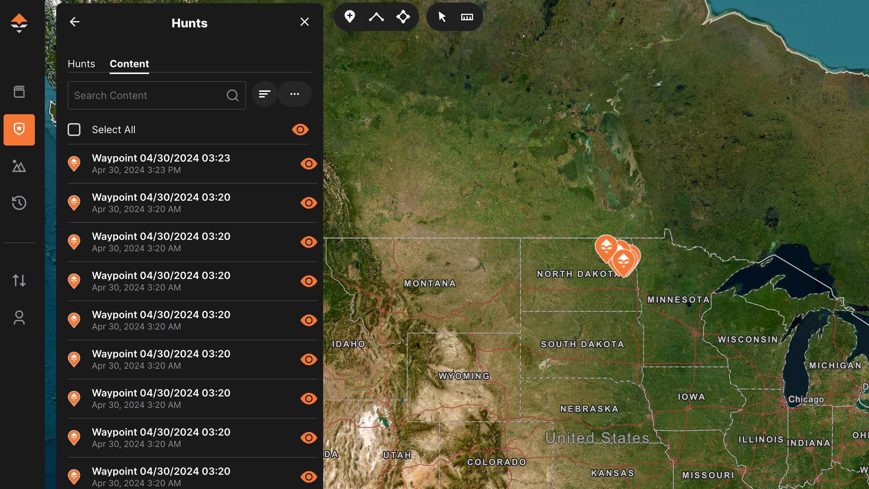
Task: Open the line distance tool
Action: click(x=376, y=16)
